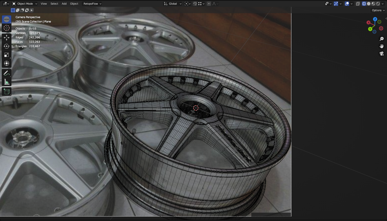The height and width of the screenshot is (221, 387).
Task: Toggle proportional editing
Action: pos(209,4)
